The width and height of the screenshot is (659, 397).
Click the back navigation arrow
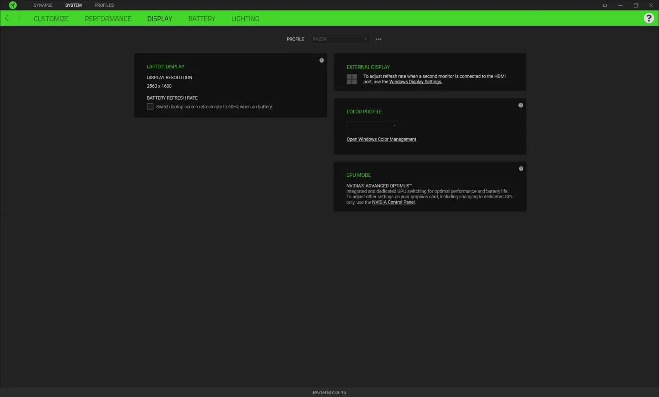coord(7,18)
